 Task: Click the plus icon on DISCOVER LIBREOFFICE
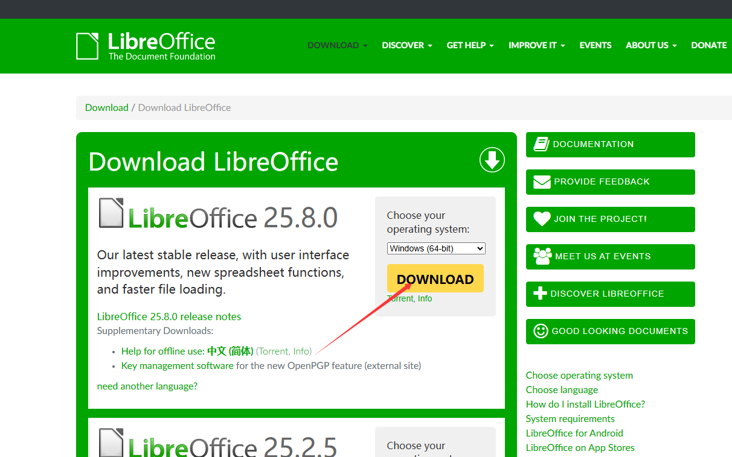coord(542,294)
